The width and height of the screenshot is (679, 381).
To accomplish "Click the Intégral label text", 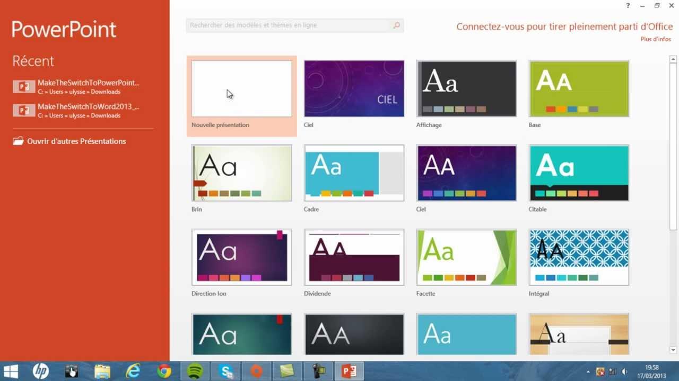I will tap(539, 293).
